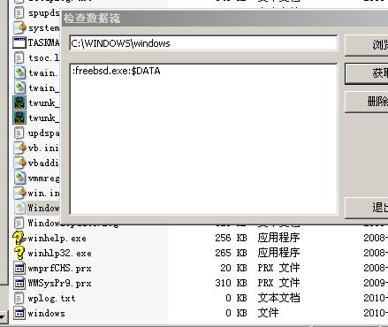Select the wplog.txt notepad icon
This screenshot has height=327, width=388.
click(19, 298)
